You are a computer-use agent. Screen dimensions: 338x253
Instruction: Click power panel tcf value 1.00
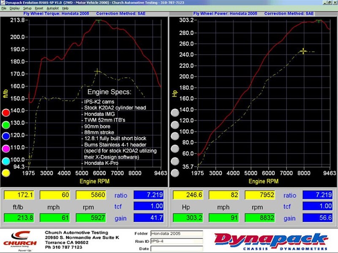(x=318, y=206)
